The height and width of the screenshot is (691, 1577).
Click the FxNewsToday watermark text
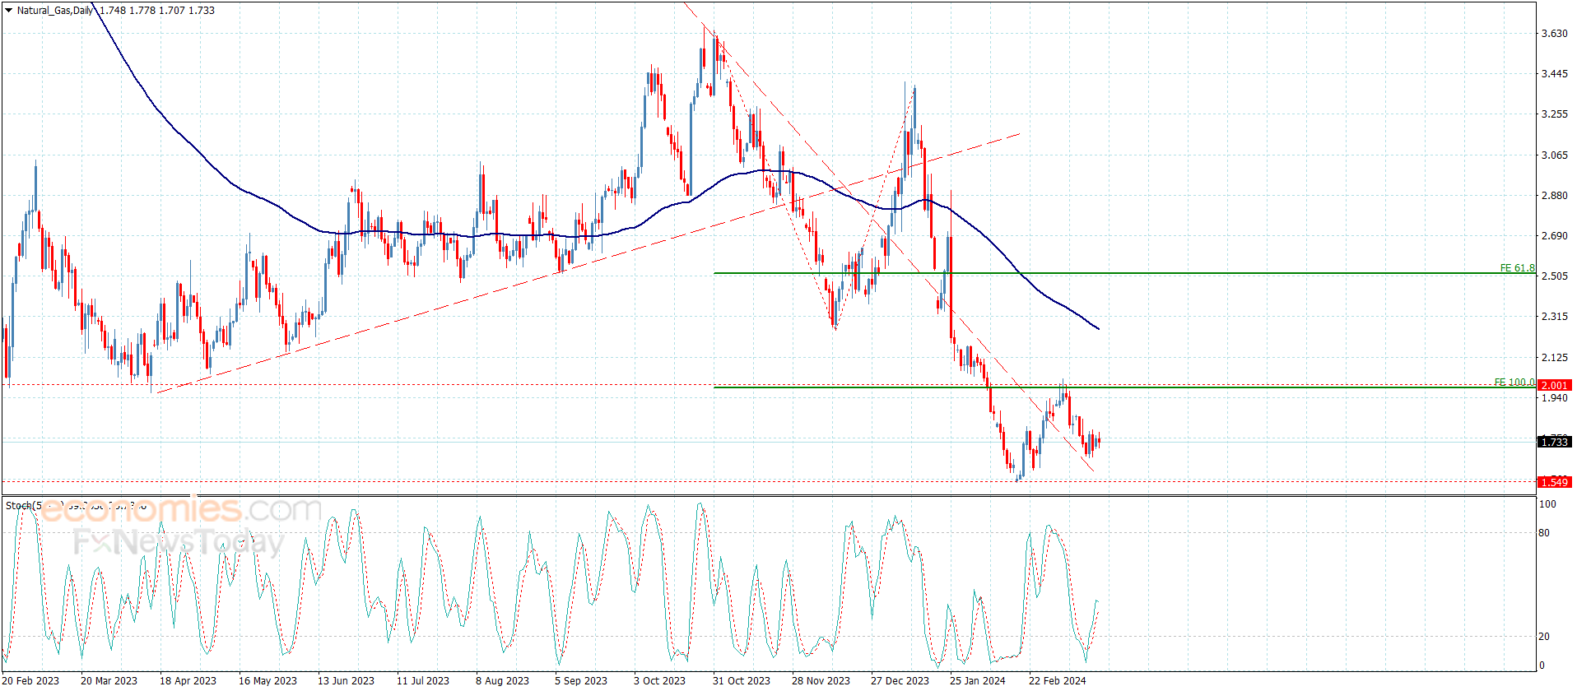click(178, 542)
